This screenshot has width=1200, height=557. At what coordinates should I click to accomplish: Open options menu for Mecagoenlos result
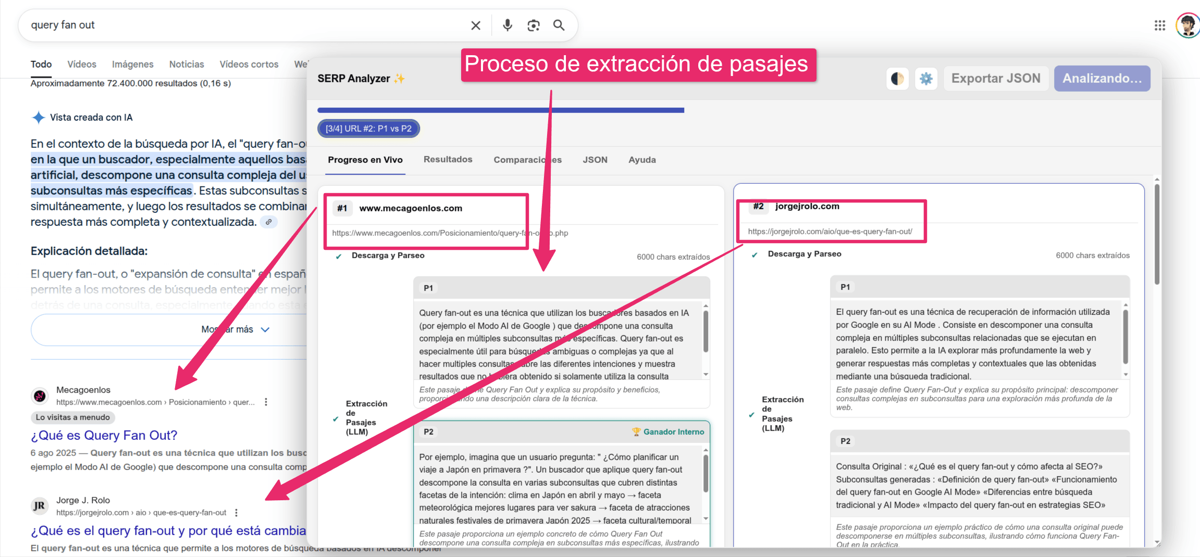[266, 402]
